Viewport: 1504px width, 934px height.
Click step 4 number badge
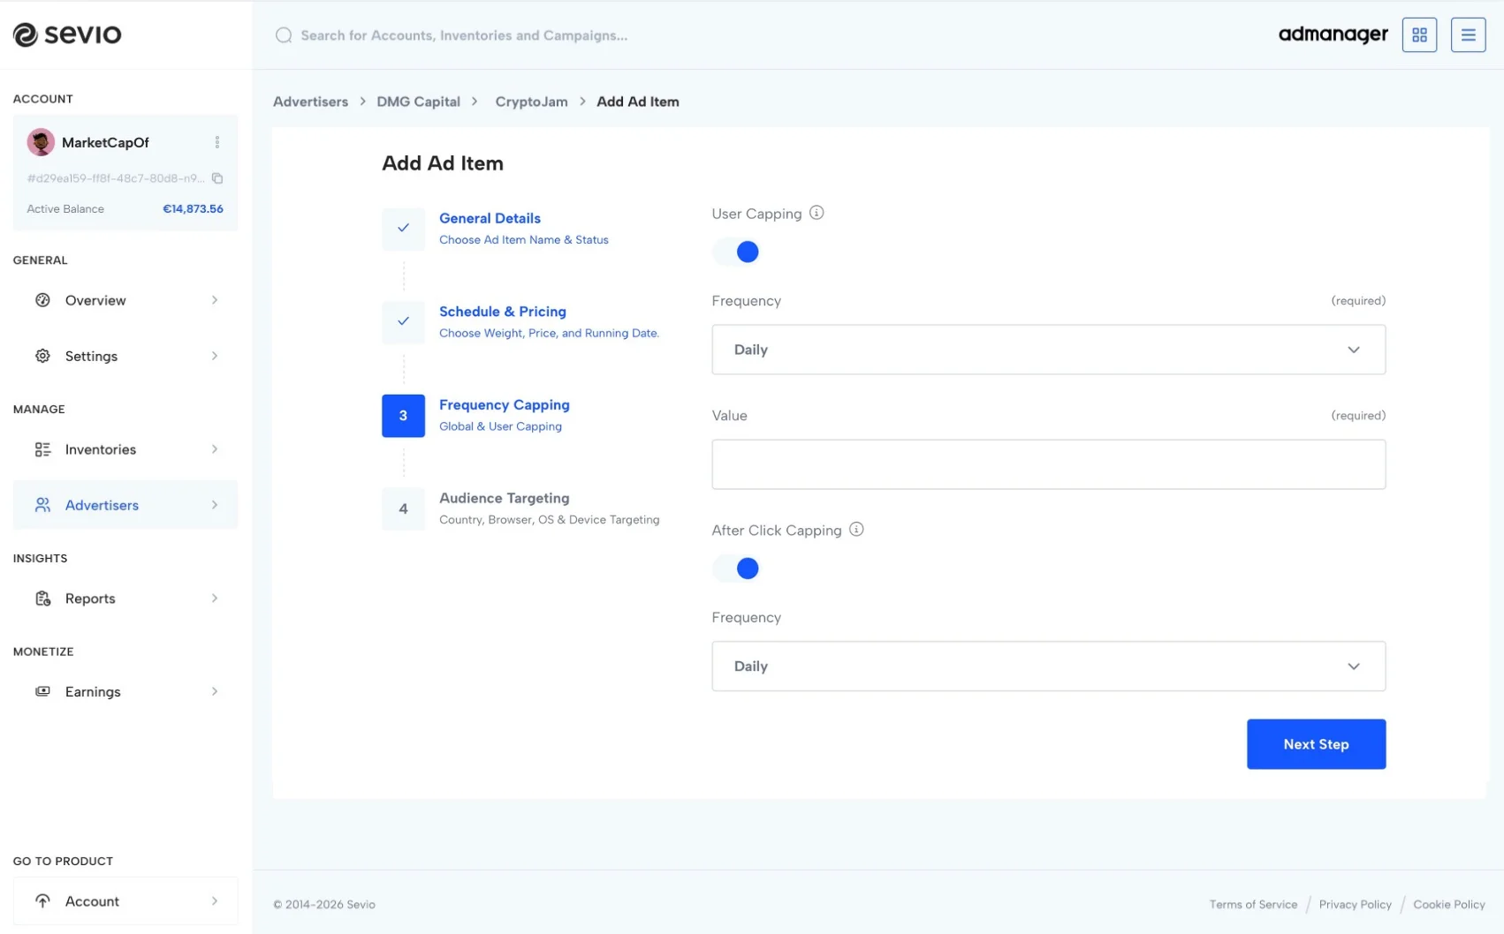pyautogui.click(x=403, y=508)
